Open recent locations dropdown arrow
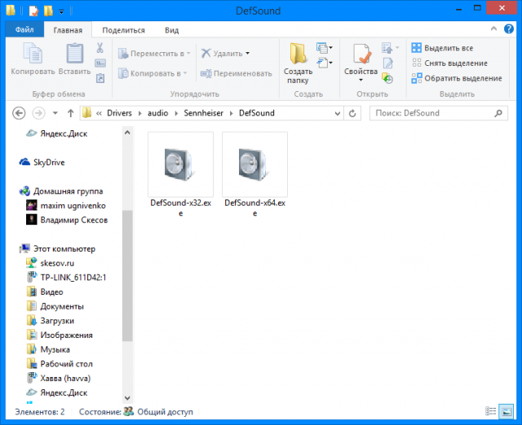 click(x=55, y=113)
